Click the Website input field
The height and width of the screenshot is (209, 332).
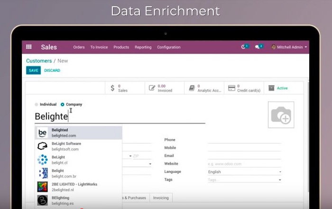(245, 164)
